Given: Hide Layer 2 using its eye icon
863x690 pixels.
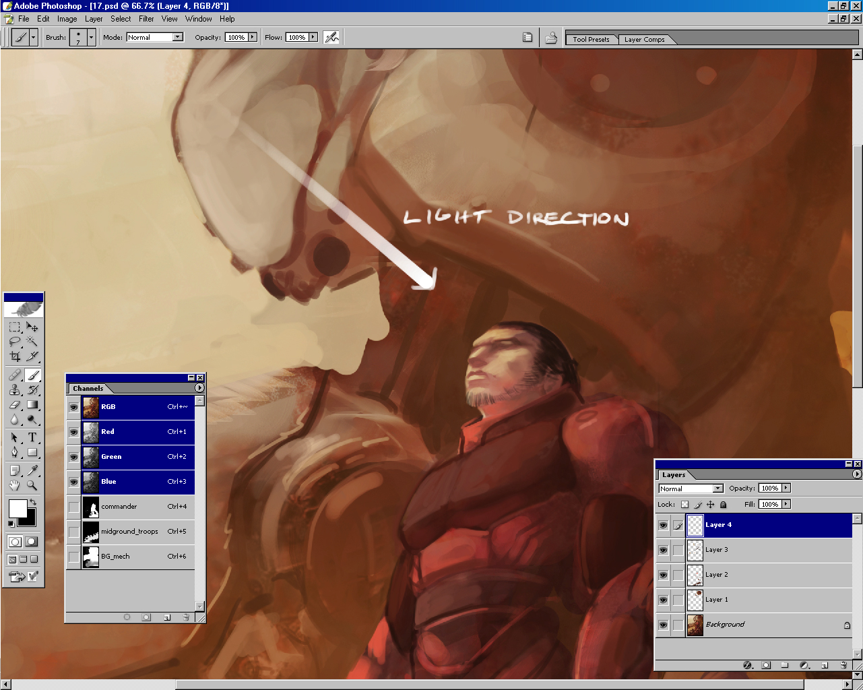Looking at the screenshot, I should point(664,575).
